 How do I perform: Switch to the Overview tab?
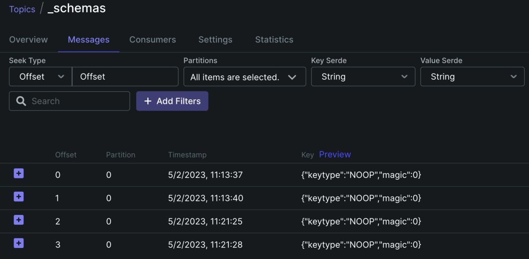[28, 39]
